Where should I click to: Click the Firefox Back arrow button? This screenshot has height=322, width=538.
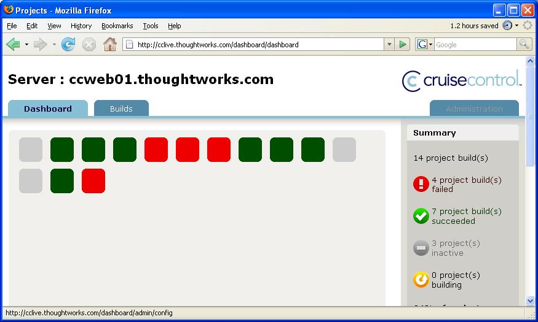pyautogui.click(x=13, y=44)
